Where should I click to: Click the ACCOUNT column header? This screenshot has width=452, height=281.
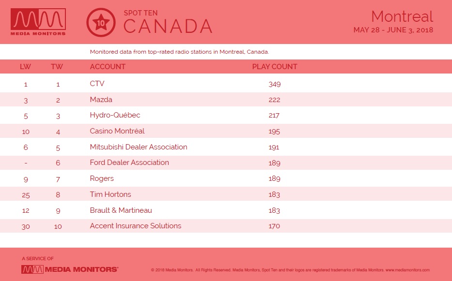point(108,67)
